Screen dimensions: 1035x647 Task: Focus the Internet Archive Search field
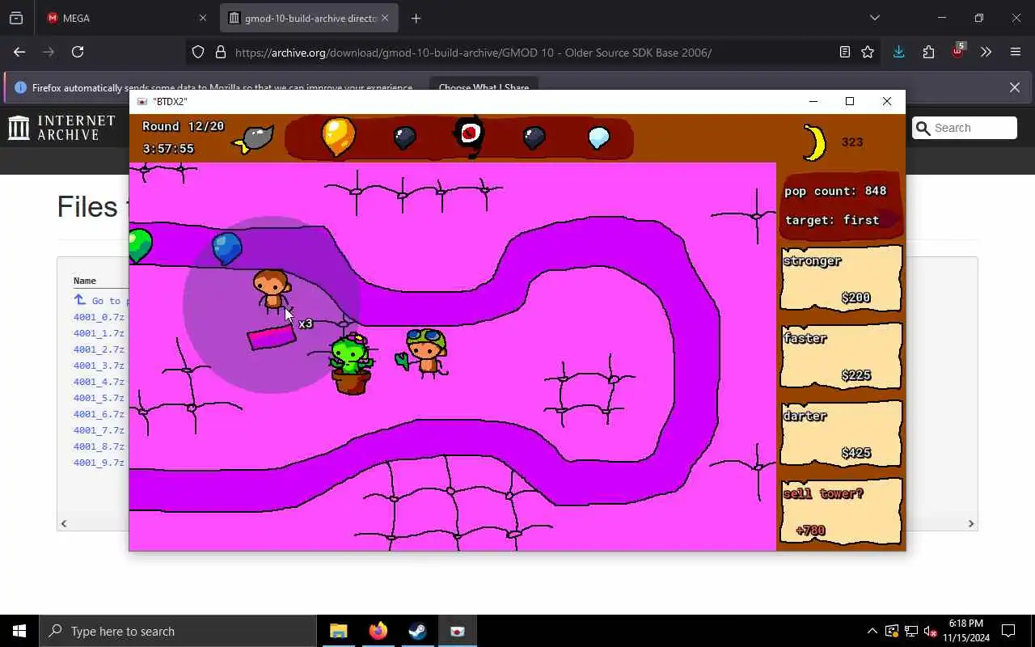tap(965, 128)
